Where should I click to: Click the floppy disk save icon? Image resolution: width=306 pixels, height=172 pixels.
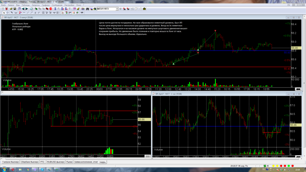pyautogui.click(x=15, y=9)
